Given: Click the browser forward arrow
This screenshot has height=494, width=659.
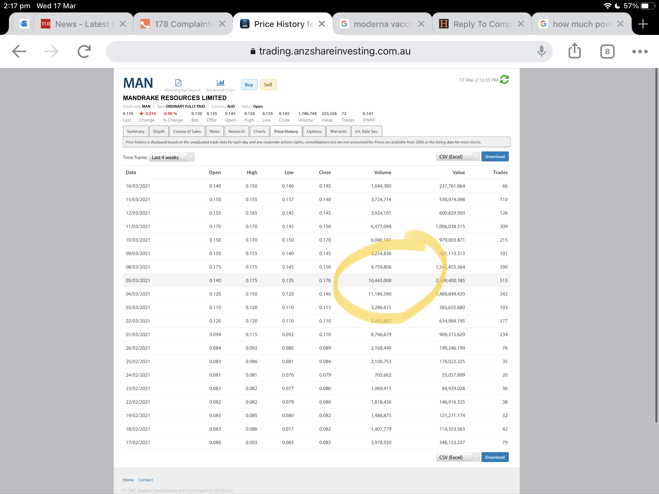Looking at the screenshot, I should pyautogui.click(x=51, y=51).
